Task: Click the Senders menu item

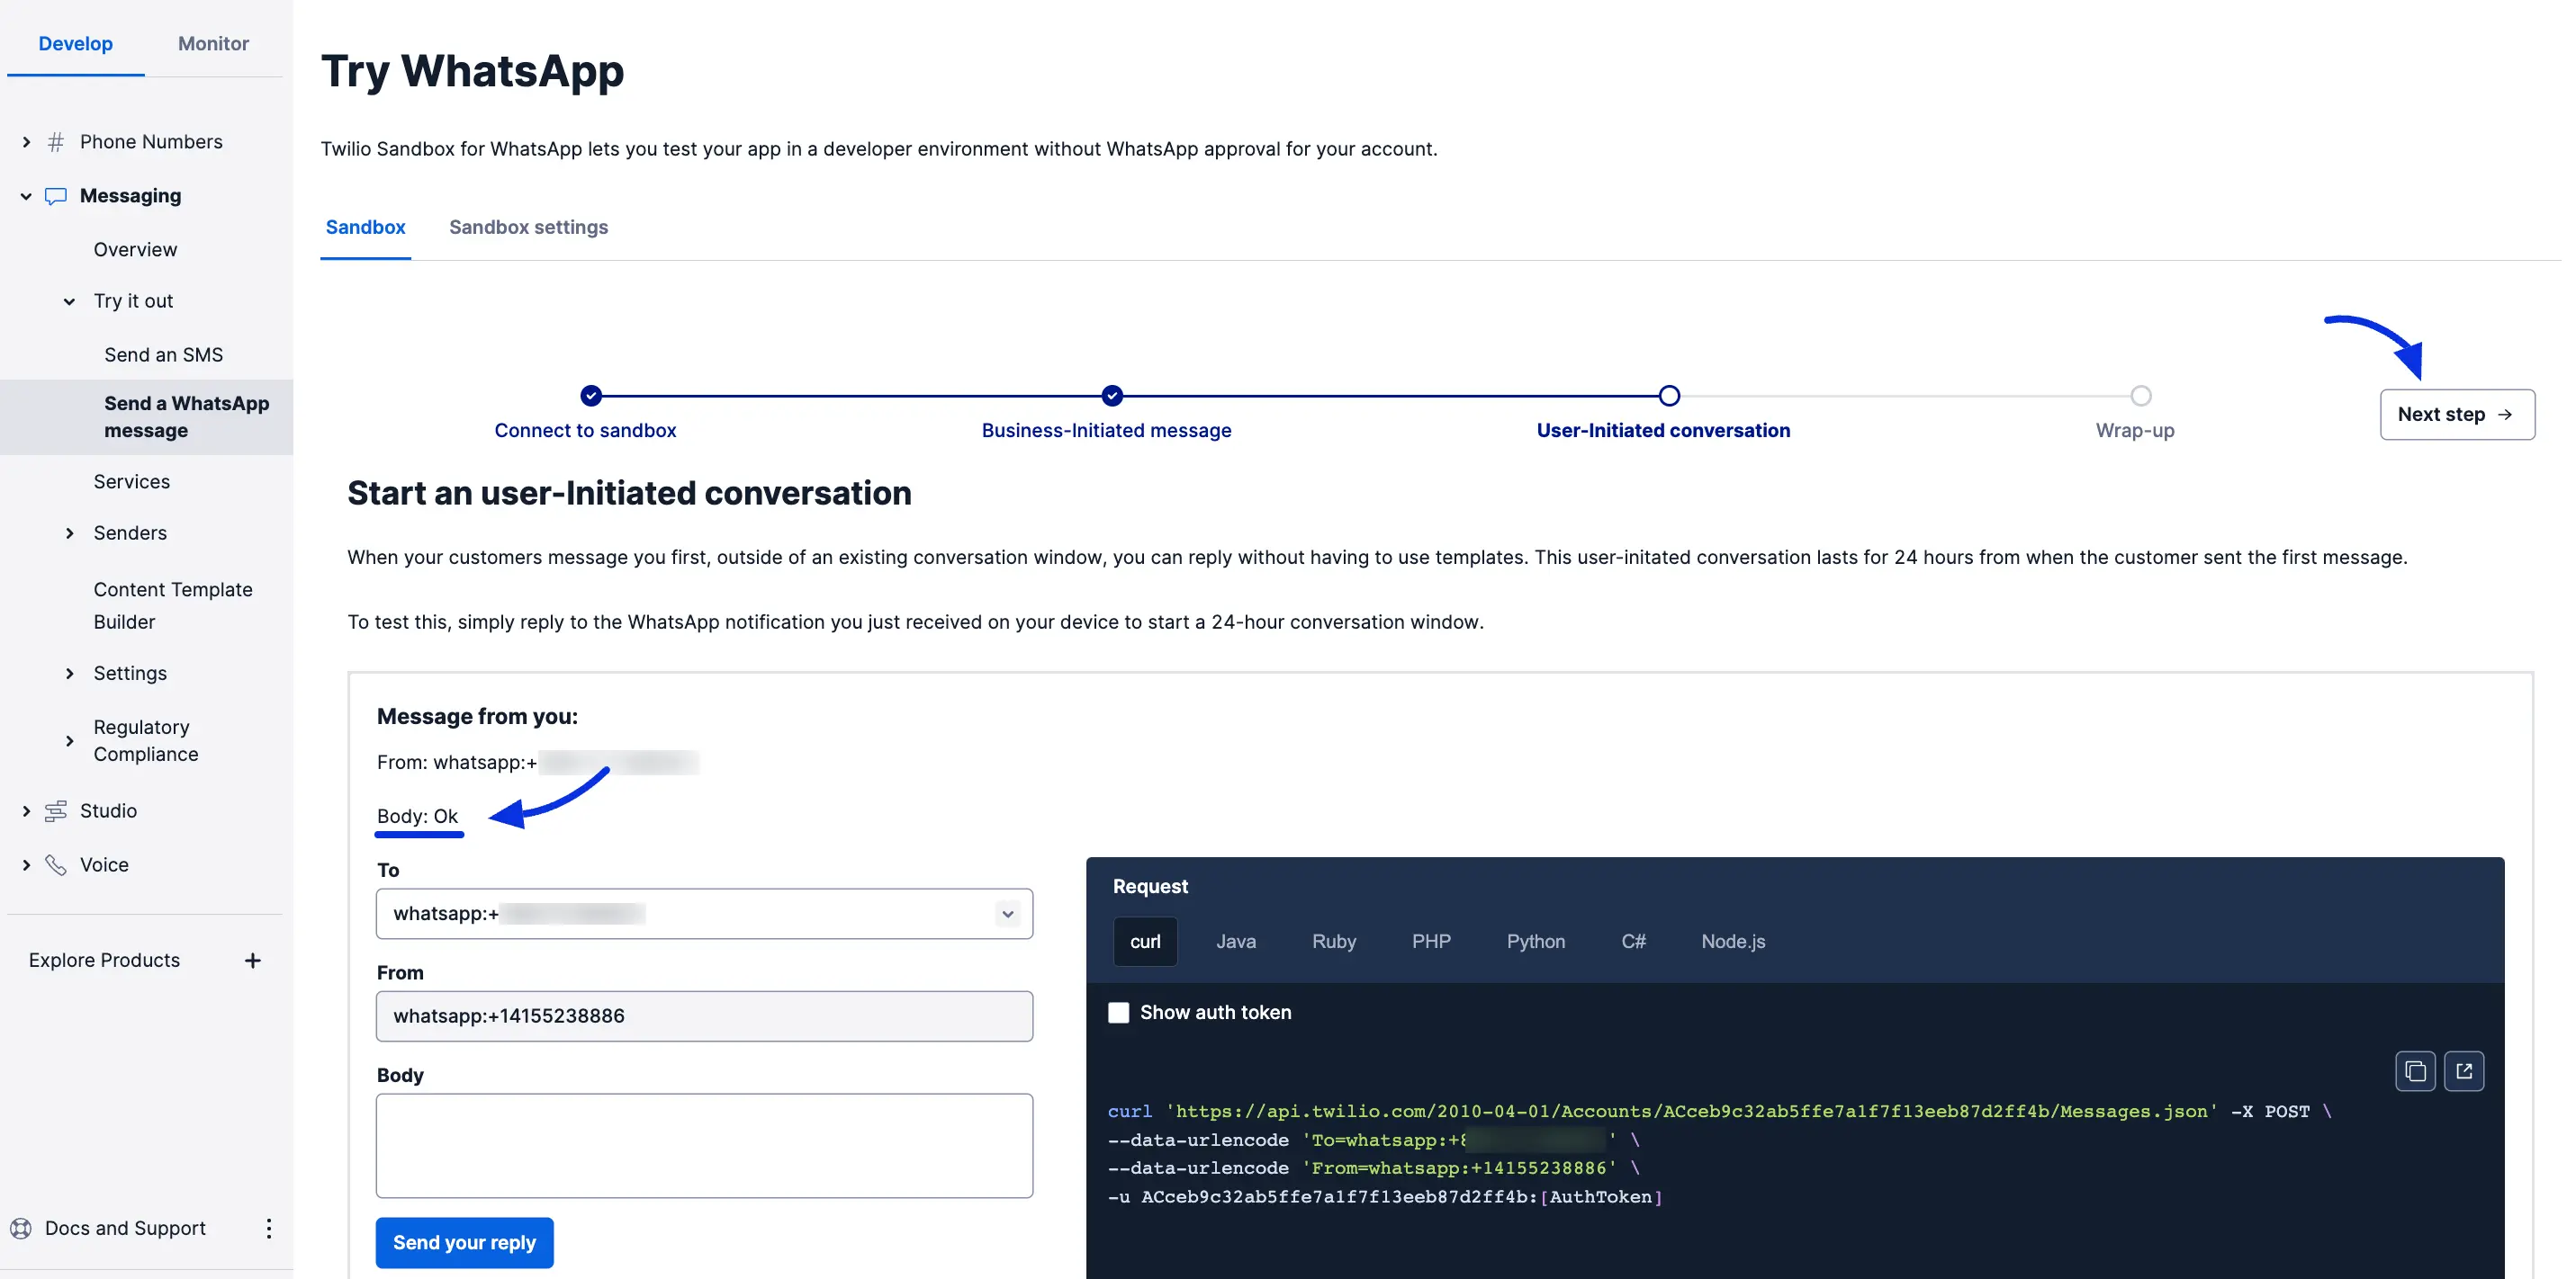Action: [x=130, y=532]
